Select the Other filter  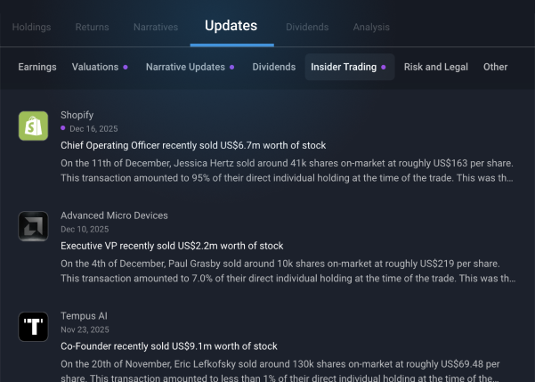coord(496,67)
